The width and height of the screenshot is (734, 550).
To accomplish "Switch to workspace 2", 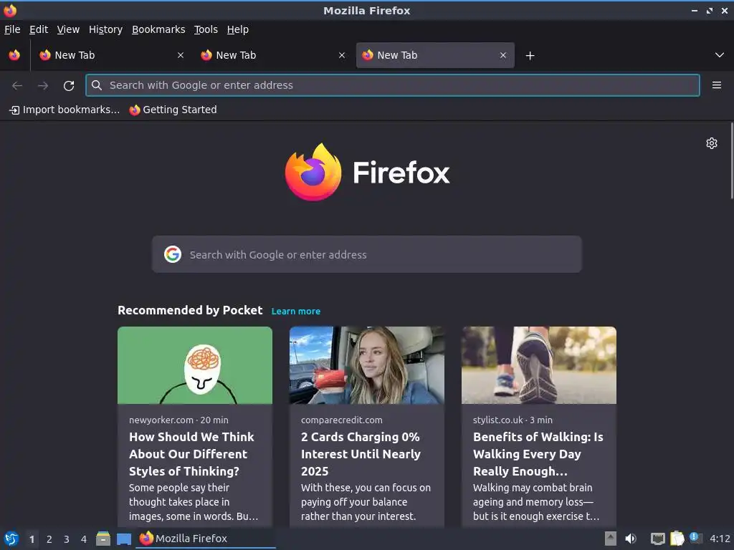I will [49, 539].
